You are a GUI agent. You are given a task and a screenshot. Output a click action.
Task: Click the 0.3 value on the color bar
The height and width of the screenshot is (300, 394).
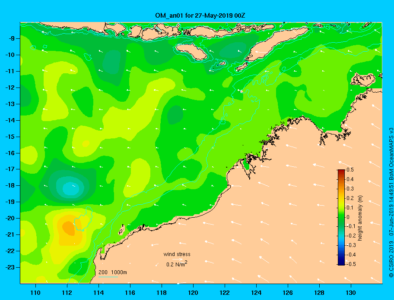(350, 189)
